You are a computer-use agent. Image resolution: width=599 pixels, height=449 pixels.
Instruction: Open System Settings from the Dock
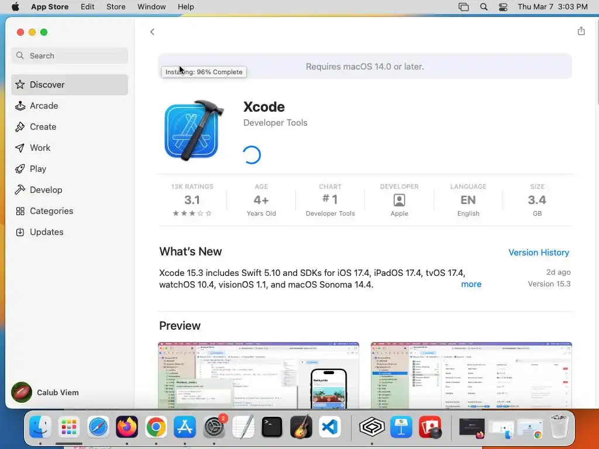[x=214, y=427]
